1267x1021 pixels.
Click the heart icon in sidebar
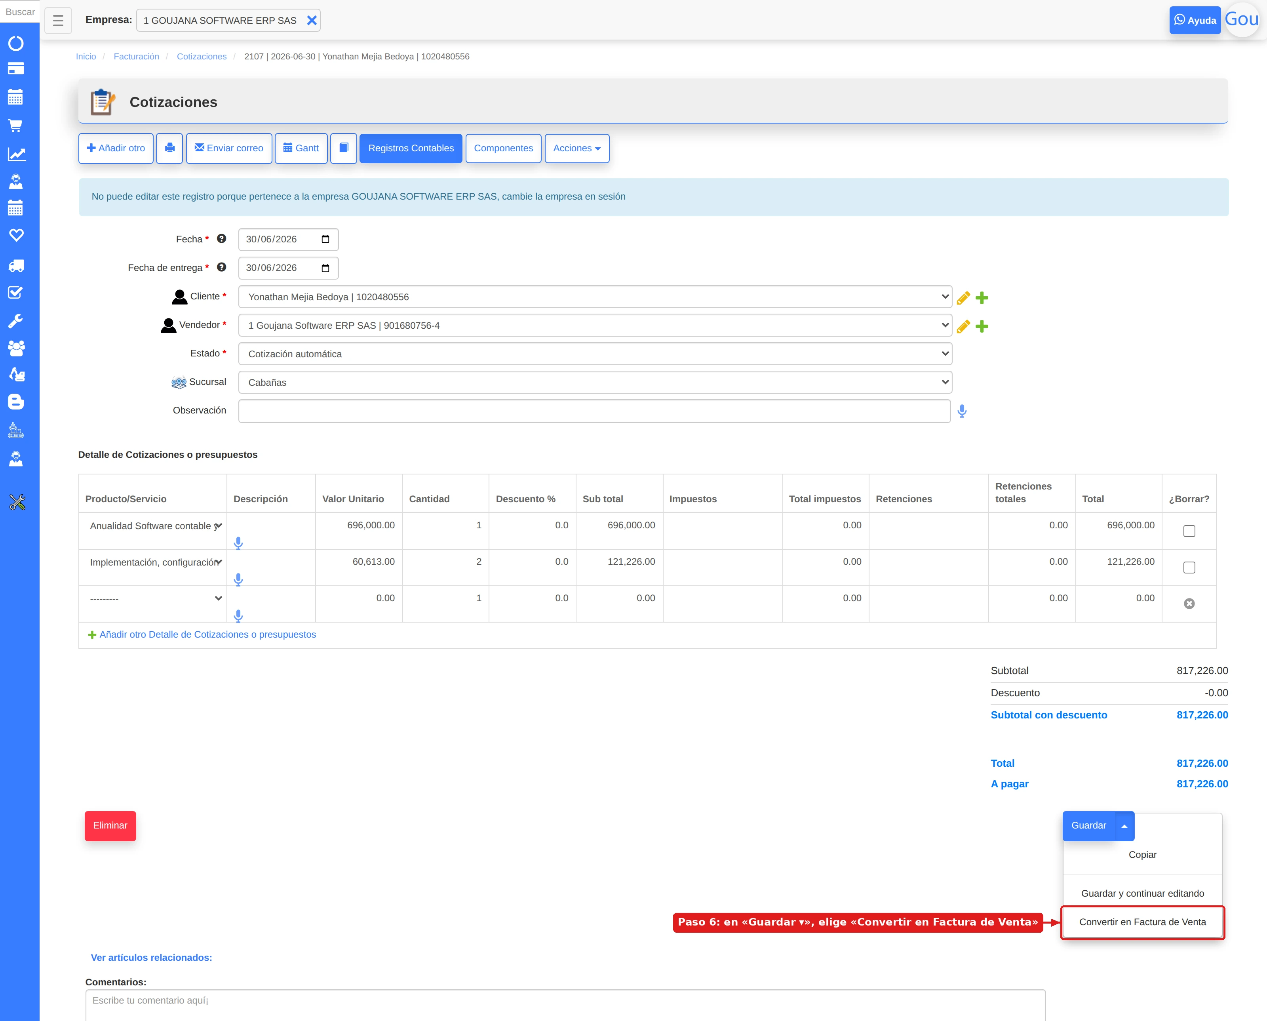click(x=16, y=235)
